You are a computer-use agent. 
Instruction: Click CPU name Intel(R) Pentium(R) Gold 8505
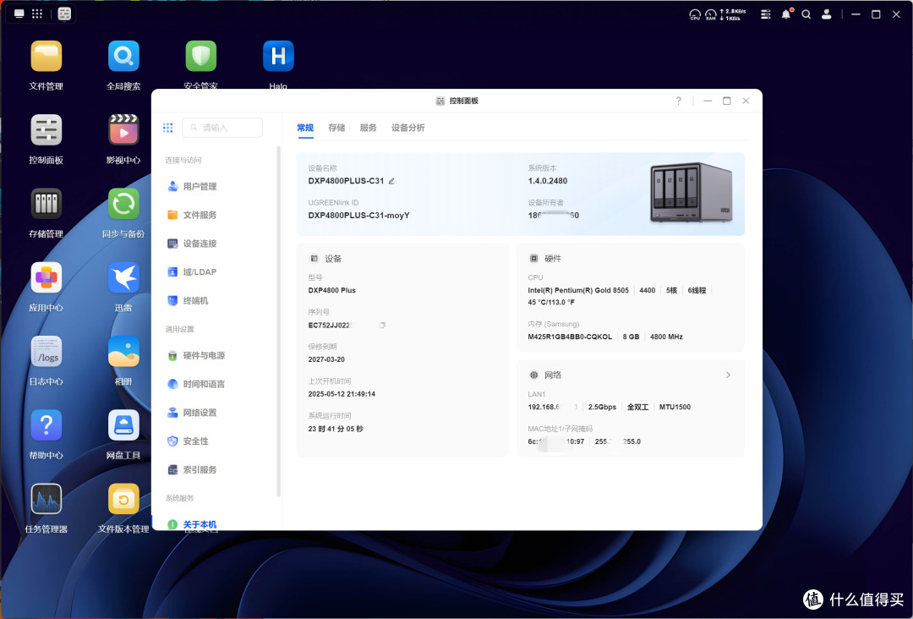coord(578,291)
